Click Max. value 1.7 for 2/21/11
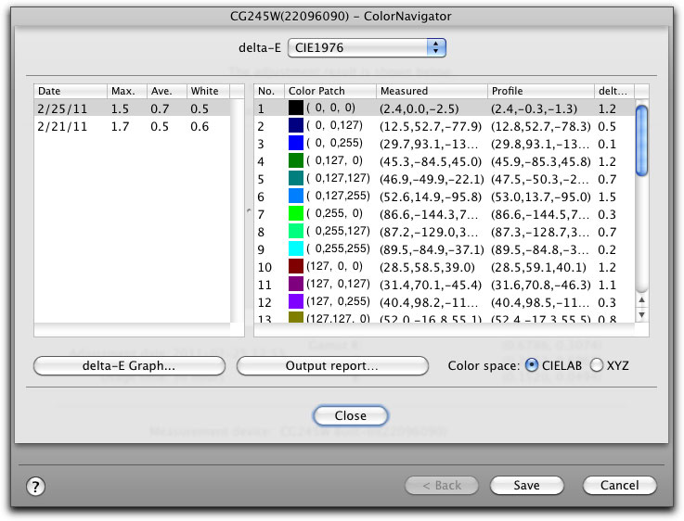Screen dimensions: 684x521 pos(120,126)
